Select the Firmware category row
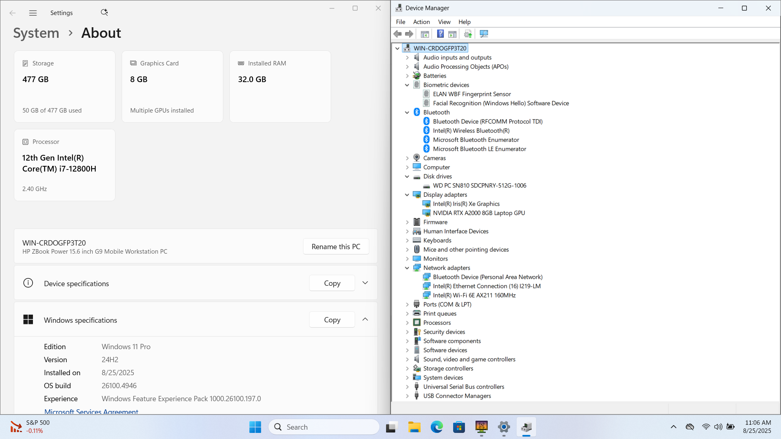Image resolution: width=781 pixels, height=439 pixels. (x=430, y=222)
